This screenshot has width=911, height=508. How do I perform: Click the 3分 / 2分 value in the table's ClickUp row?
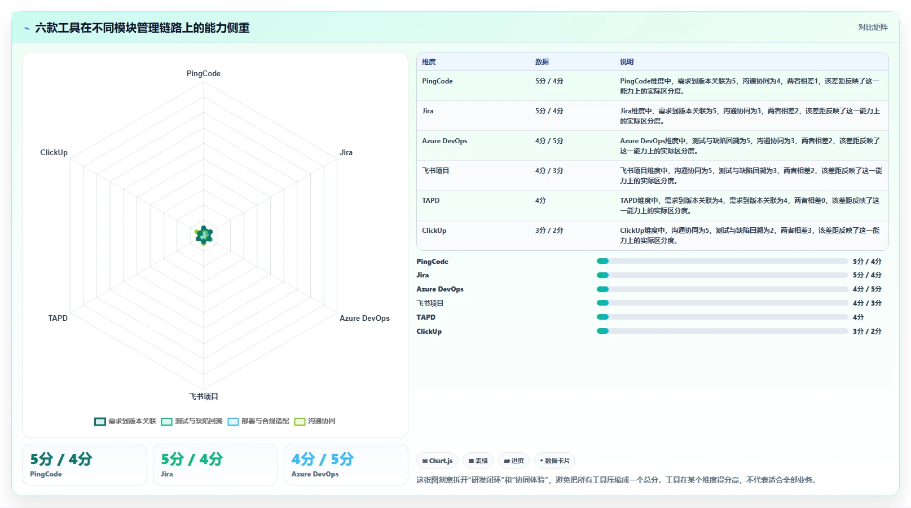[x=549, y=231]
